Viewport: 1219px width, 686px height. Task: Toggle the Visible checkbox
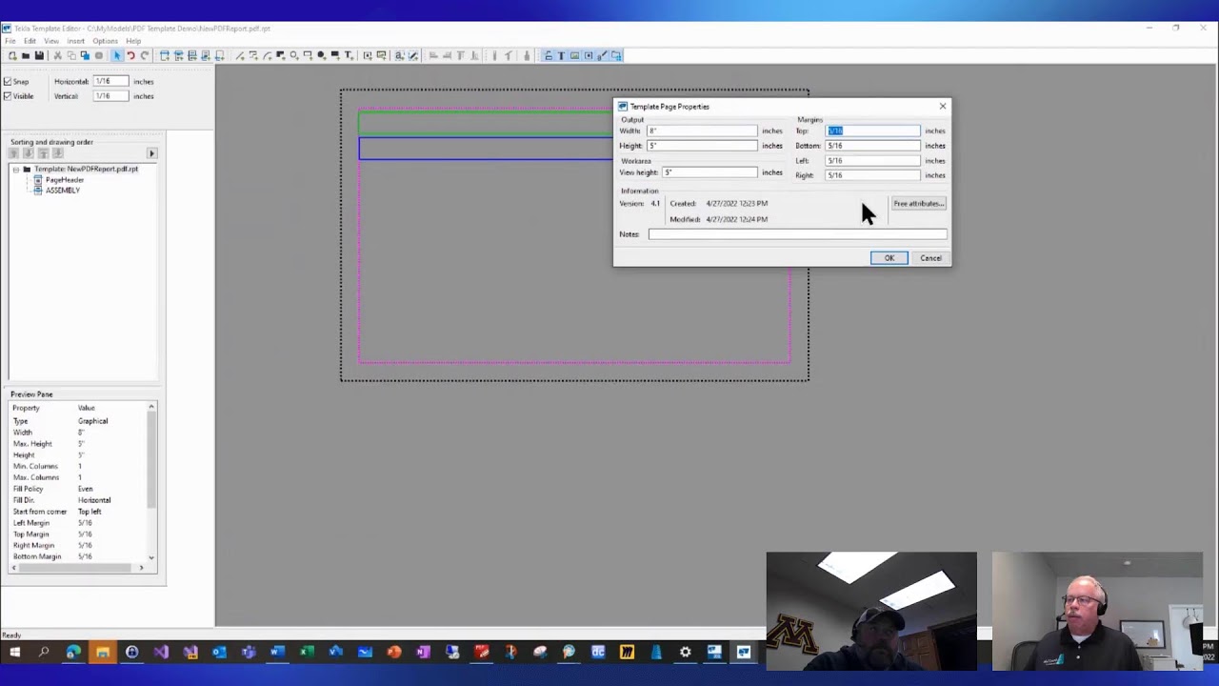point(8,96)
